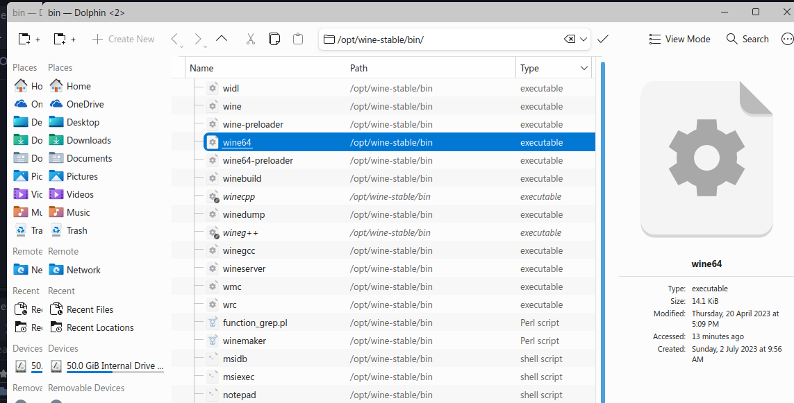Click the wine64 file name
Screen dimensions: 794x403
coord(237,143)
